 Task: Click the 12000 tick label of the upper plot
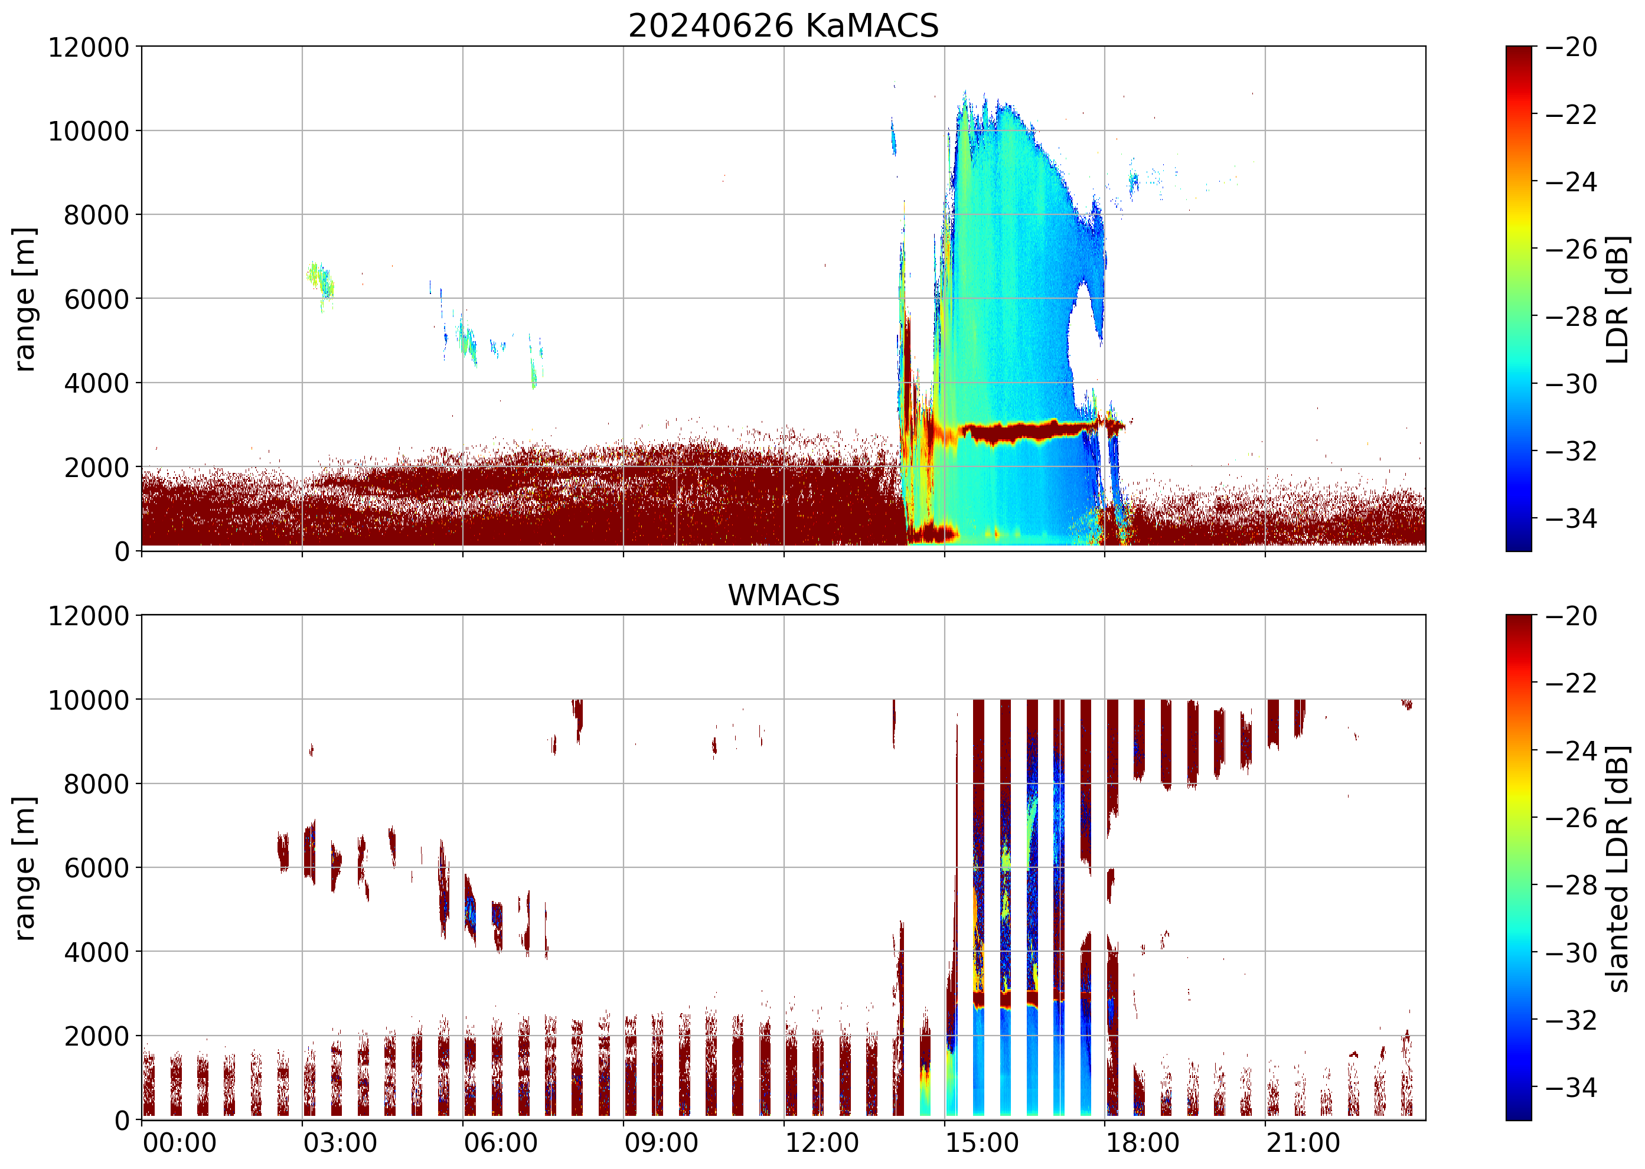(x=89, y=47)
